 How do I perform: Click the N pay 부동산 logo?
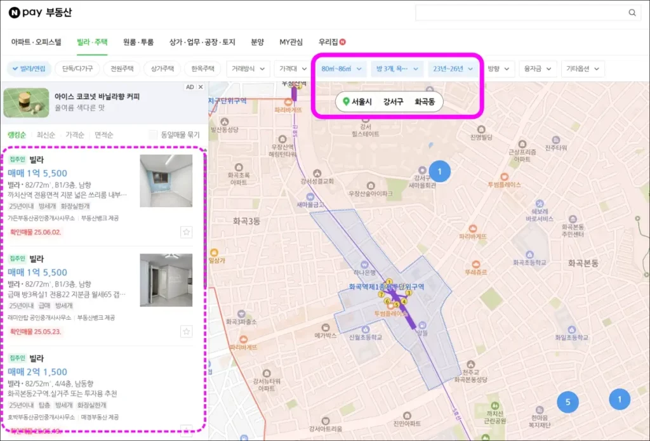click(40, 13)
